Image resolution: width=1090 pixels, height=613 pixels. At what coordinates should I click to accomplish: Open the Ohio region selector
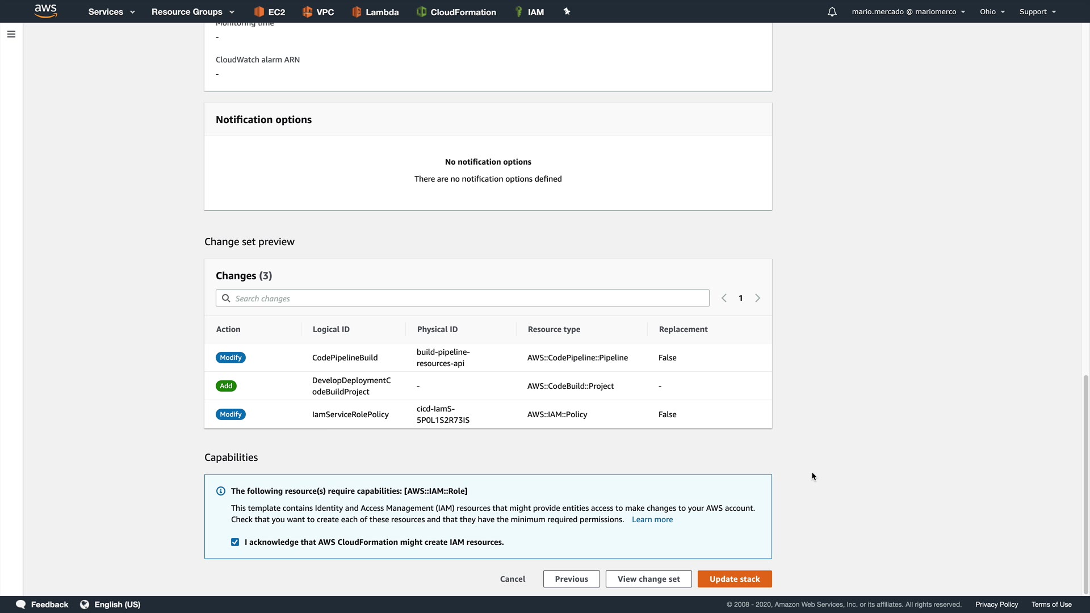point(992,12)
